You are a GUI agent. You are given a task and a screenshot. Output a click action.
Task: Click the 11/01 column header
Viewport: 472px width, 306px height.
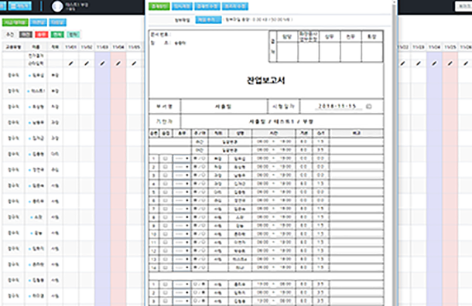click(70, 47)
